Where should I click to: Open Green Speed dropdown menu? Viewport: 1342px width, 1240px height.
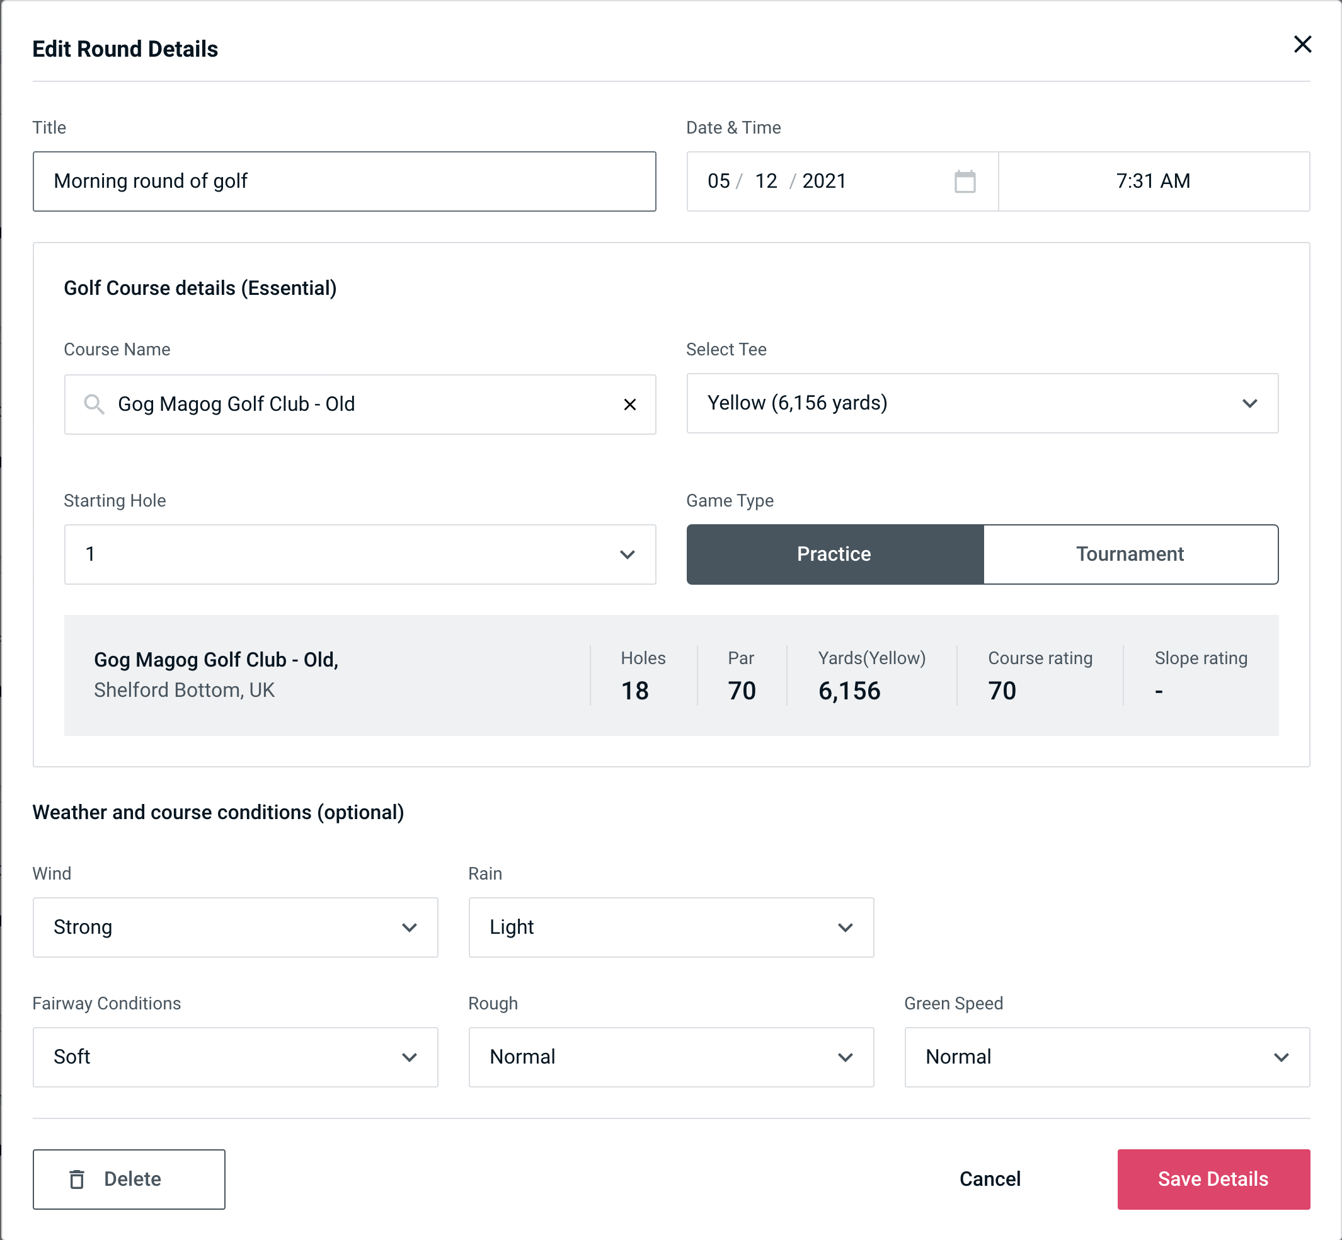1106,1057
